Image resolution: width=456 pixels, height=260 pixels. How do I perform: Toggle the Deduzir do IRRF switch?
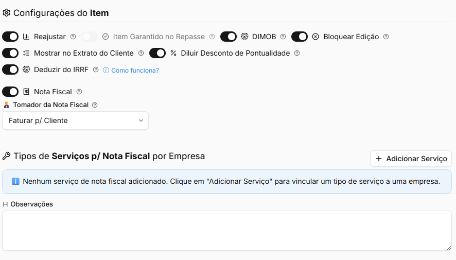[10, 70]
